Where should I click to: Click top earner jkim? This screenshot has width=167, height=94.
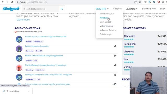(126, 59)
